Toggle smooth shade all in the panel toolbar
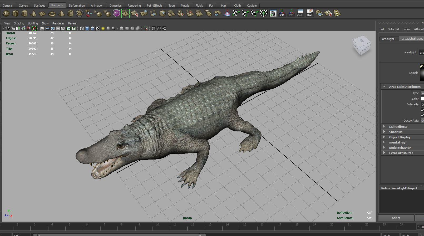This screenshot has height=236, width=424. click(87, 28)
